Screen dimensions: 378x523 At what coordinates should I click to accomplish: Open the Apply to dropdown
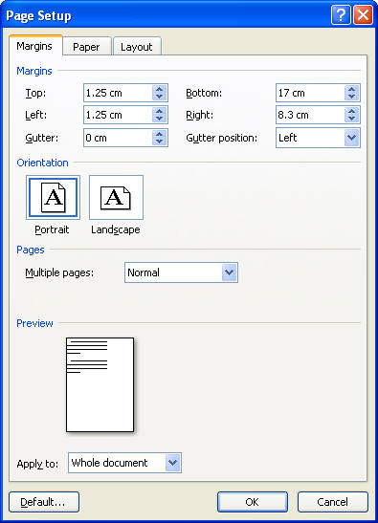173,463
